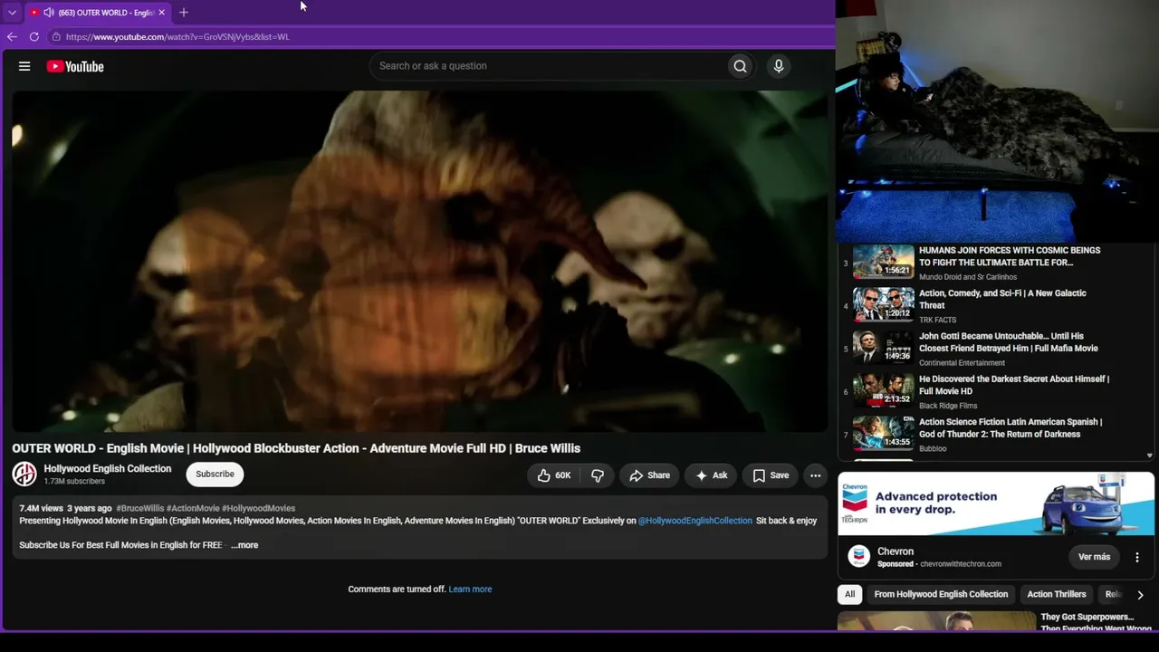1159x652 pixels.
Task: Open the Chevron ad options menu
Action: [x=1137, y=557]
